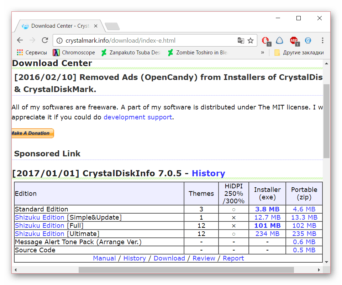Click the Standard Edition table cell

[x=99, y=209]
